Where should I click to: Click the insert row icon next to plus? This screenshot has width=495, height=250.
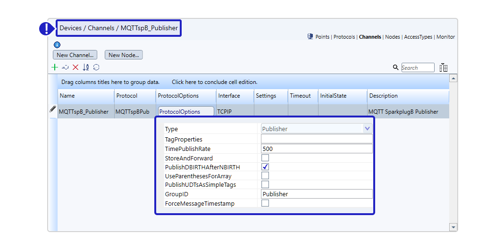(65, 67)
